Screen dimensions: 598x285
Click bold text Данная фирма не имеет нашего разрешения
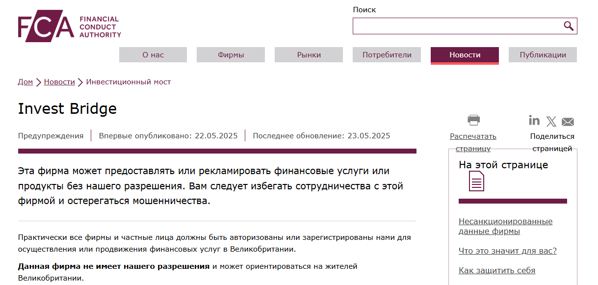coord(114,266)
